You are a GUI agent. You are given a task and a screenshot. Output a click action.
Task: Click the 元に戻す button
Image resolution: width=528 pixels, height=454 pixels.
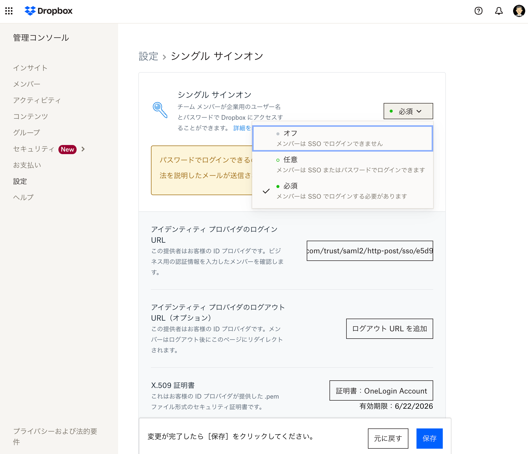[388, 439]
